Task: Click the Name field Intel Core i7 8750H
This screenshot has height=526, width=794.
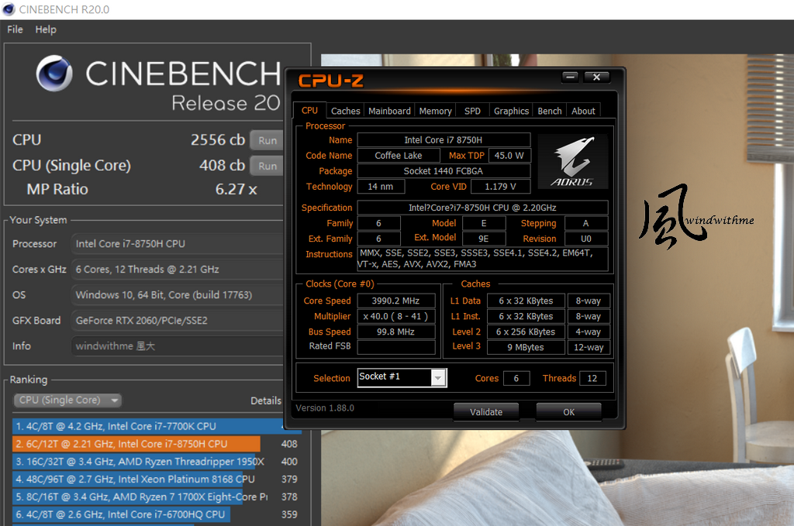Action: [x=444, y=139]
